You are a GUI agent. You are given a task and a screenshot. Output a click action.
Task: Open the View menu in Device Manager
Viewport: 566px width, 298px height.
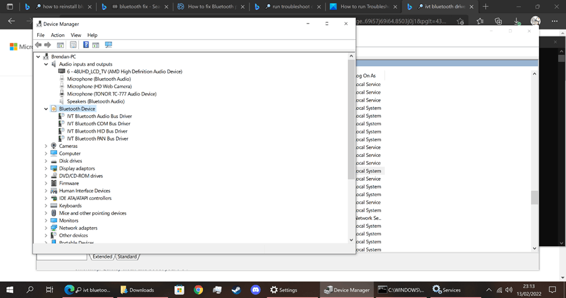point(76,35)
